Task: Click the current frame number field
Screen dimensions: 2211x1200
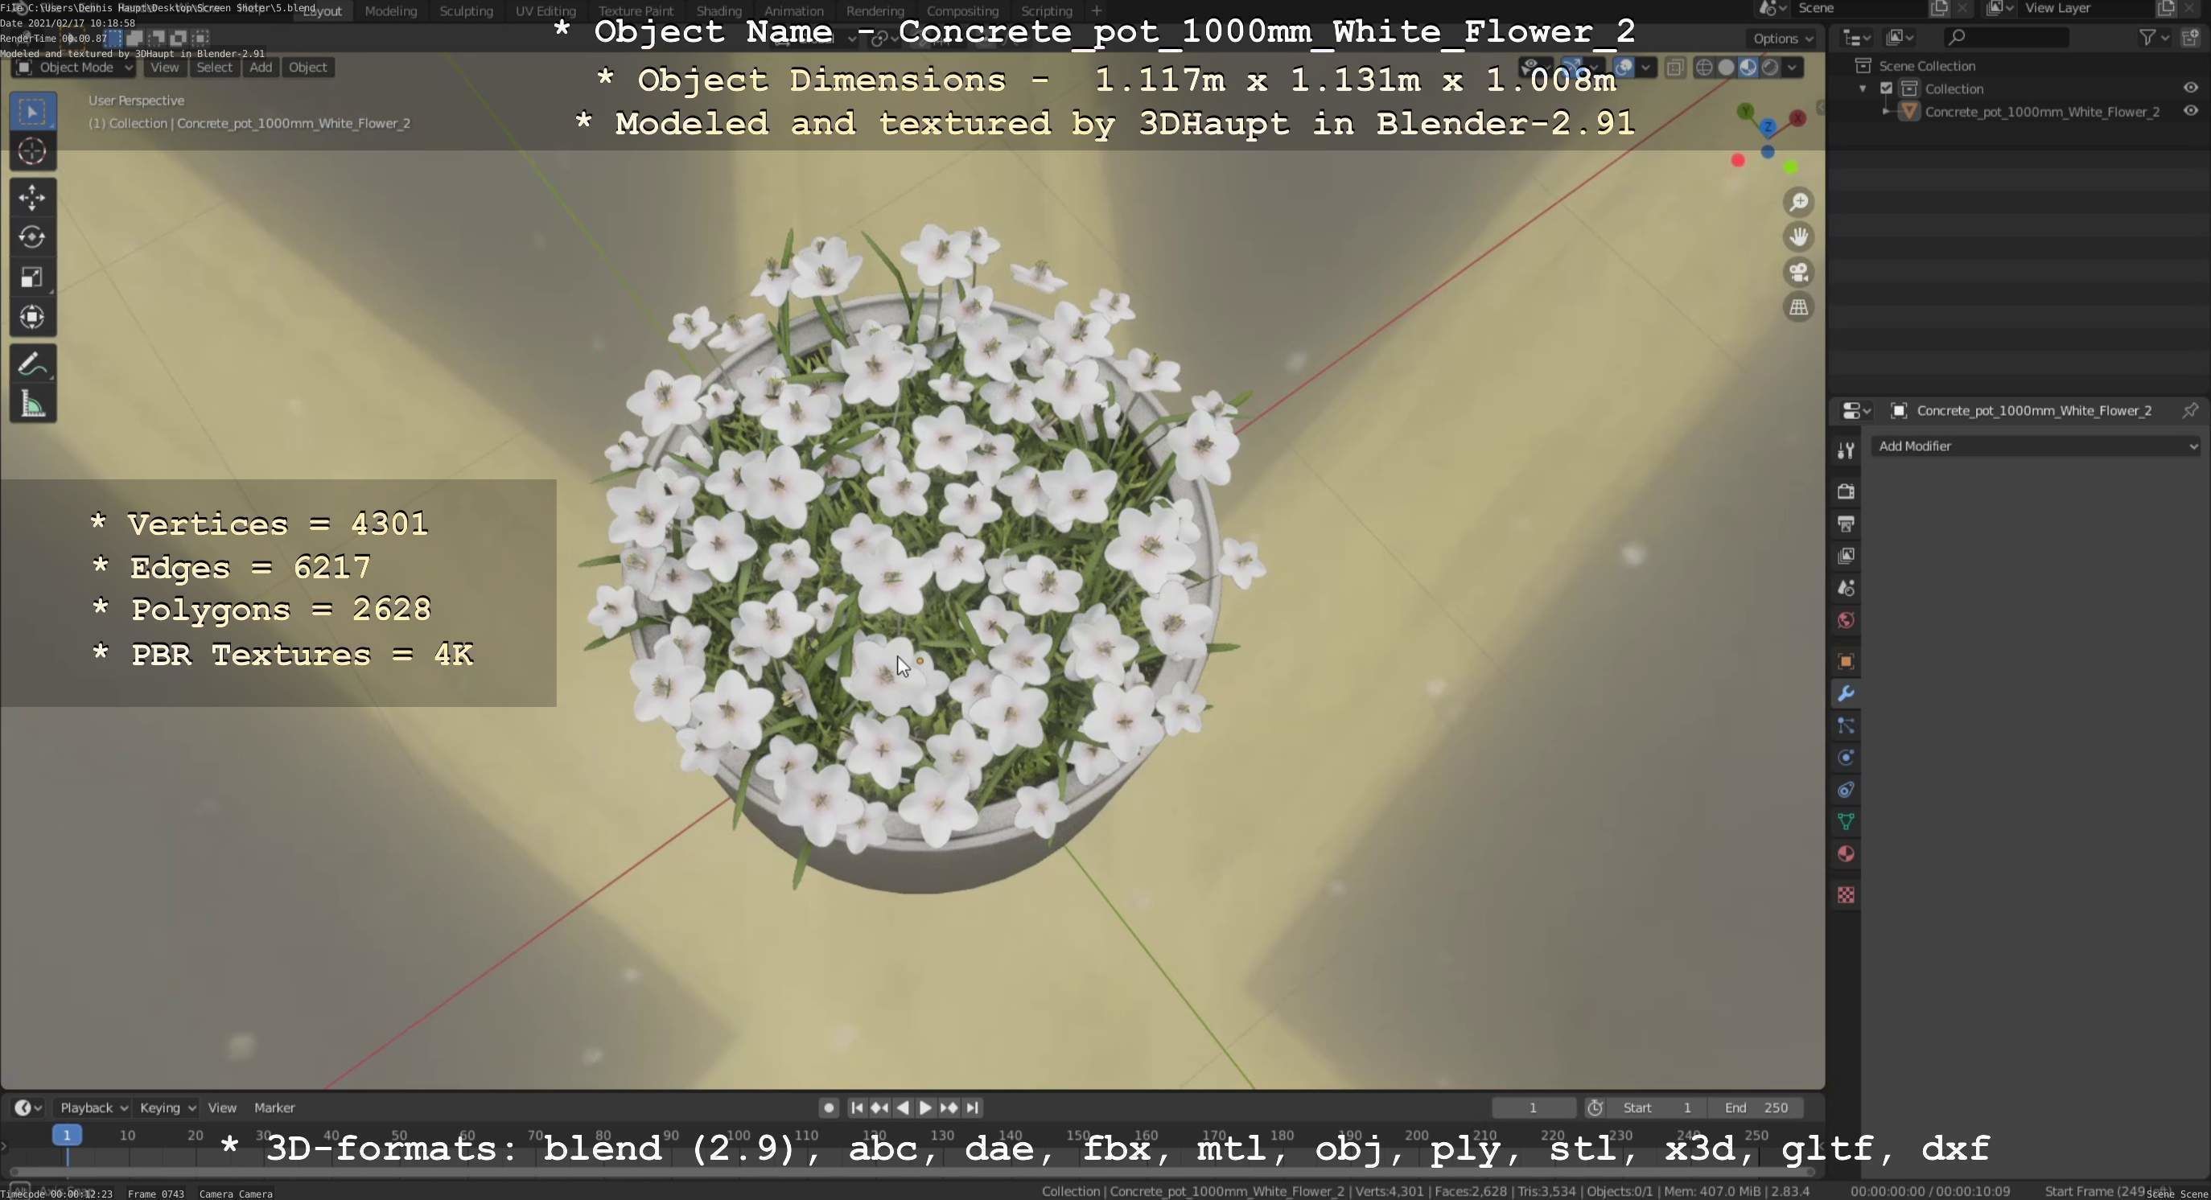Action: pyautogui.click(x=1533, y=1108)
